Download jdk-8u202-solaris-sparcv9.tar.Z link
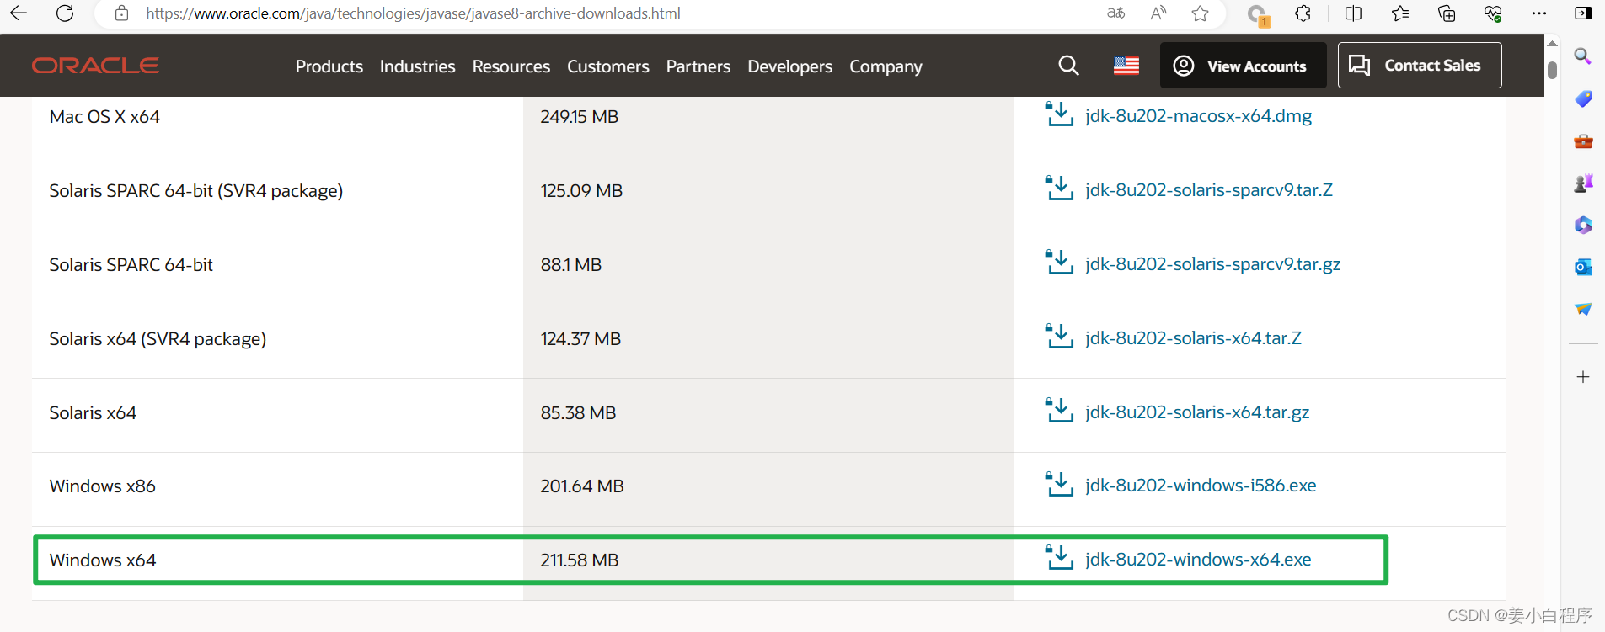1605x632 pixels. pyautogui.click(x=1209, y=190)
